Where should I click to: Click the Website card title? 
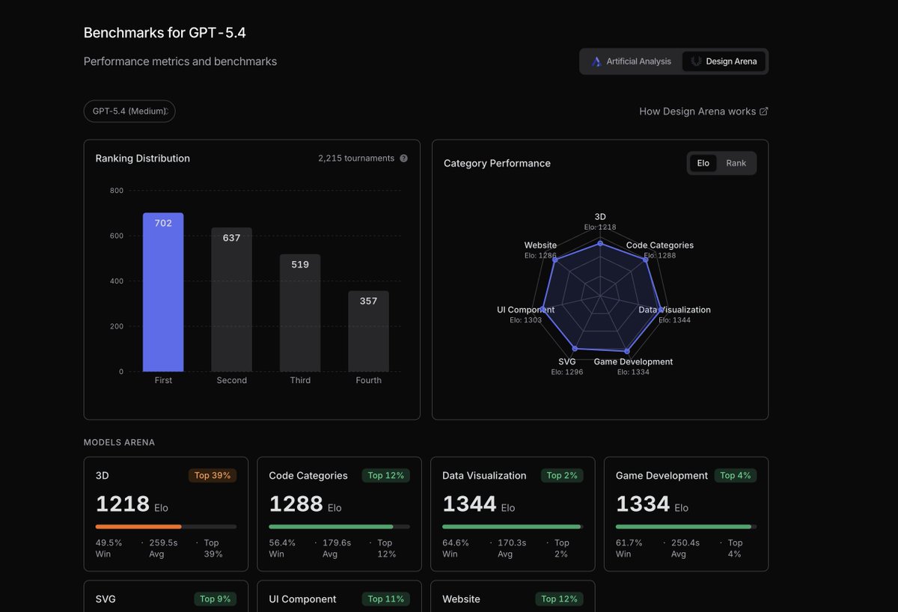[x=462, y=599]
